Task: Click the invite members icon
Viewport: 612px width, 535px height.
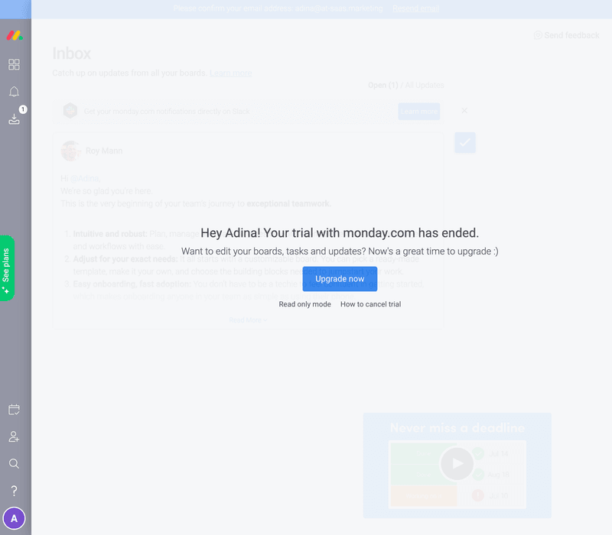Action: point(14,437)
